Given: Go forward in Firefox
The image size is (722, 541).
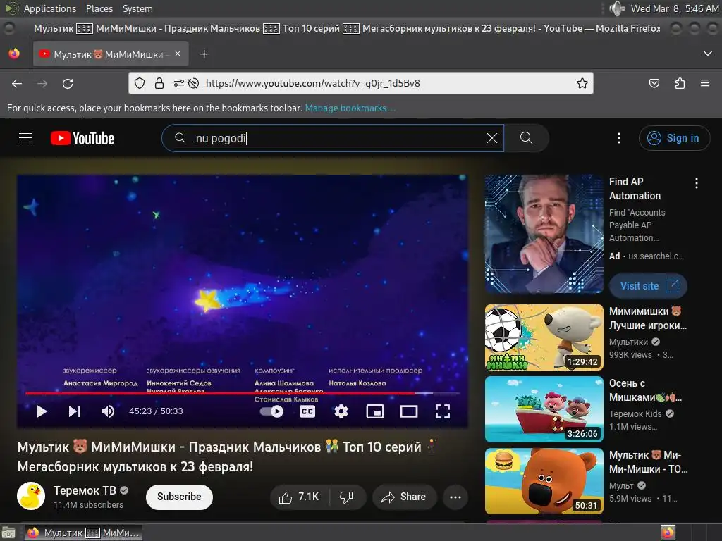Looking at the screenshot, I should [42, 84].
